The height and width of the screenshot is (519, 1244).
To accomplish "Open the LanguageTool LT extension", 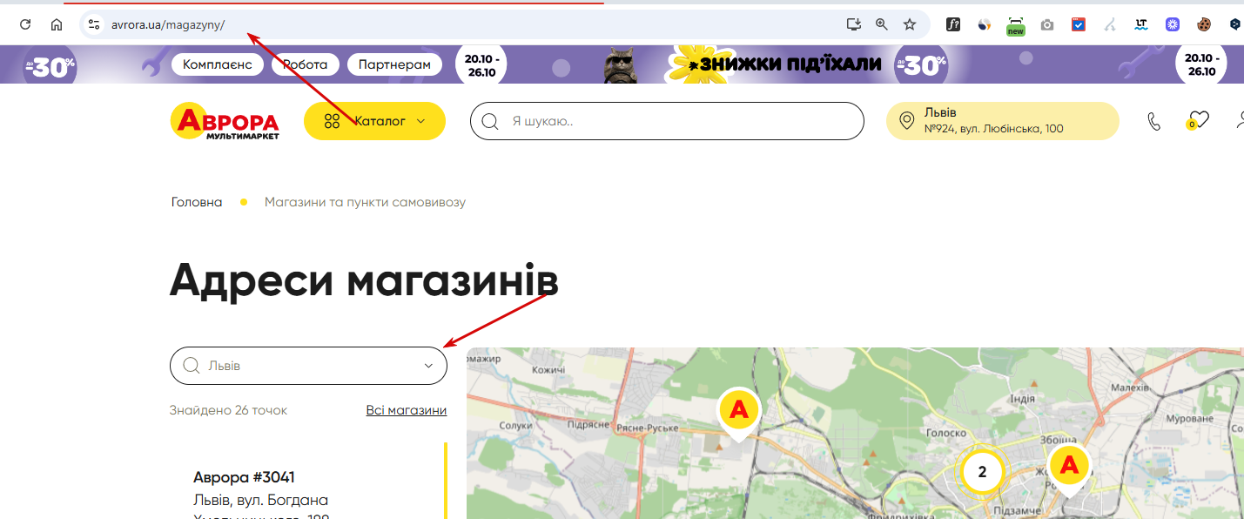I will pyautogui.click(x=1141, y=24).
